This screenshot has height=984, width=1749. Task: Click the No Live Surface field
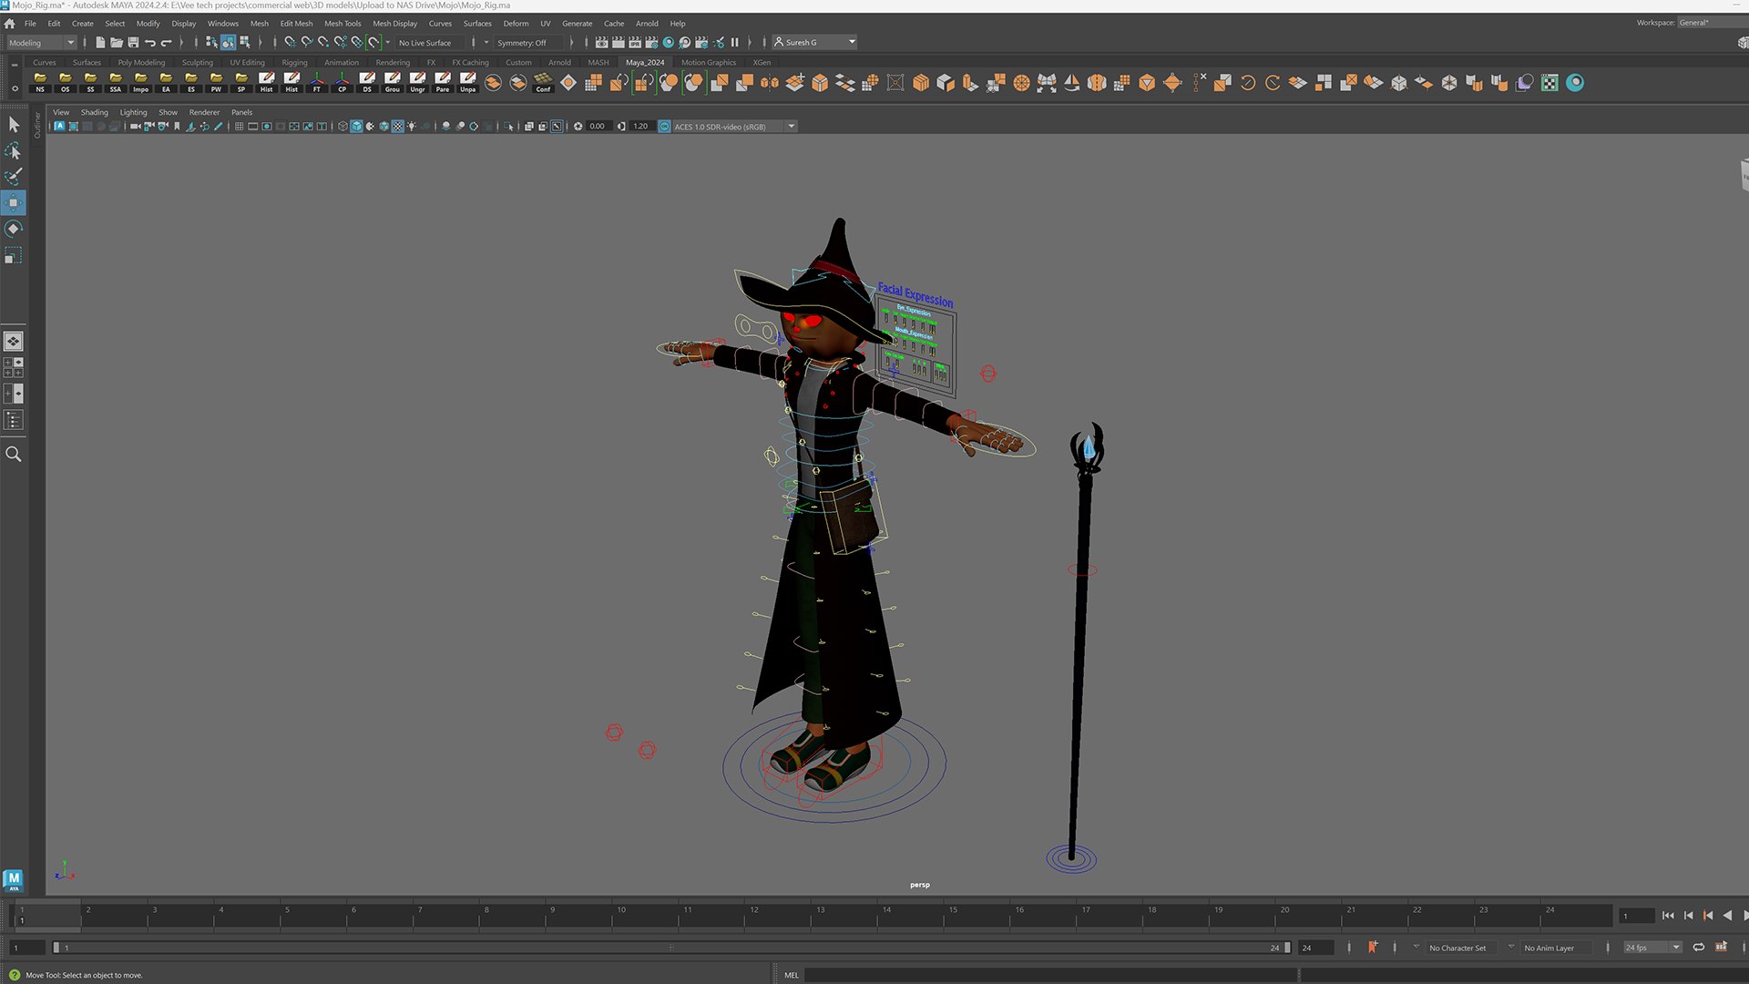pyautogui.click(x=429, y=43)
